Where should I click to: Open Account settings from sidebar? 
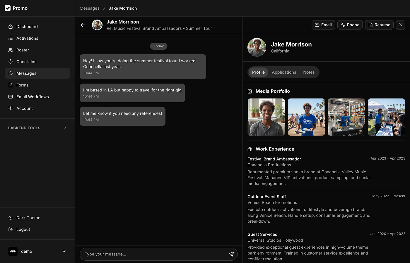click(25, 108)
